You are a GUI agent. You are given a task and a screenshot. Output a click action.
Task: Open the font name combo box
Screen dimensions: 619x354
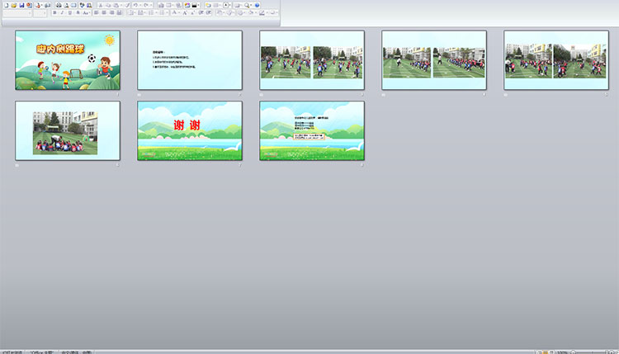17,13
